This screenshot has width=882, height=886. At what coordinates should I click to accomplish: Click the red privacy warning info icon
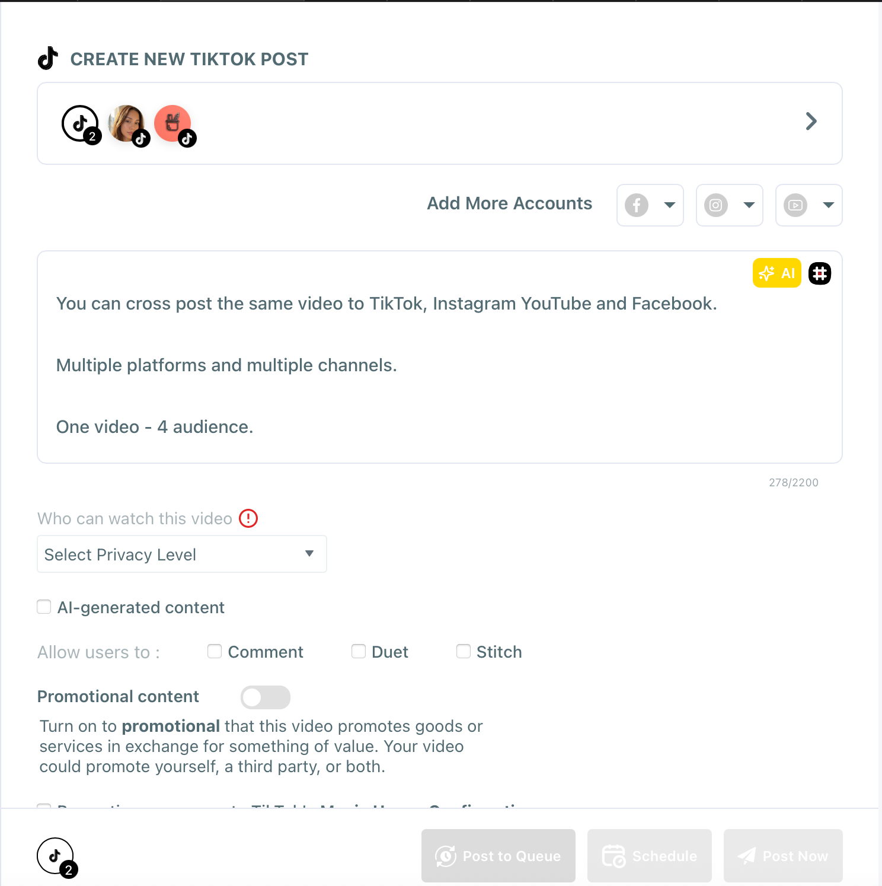click(x=248, y=518)
